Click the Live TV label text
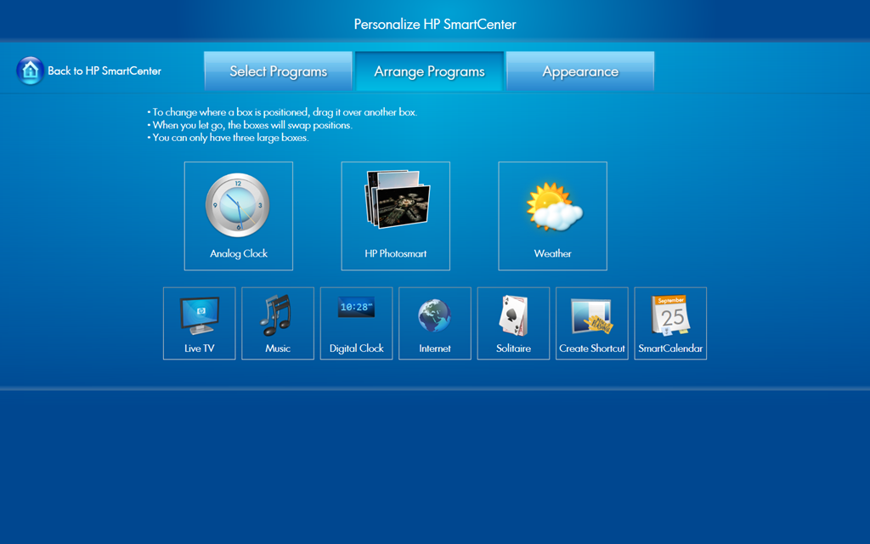 pos(199,348)
